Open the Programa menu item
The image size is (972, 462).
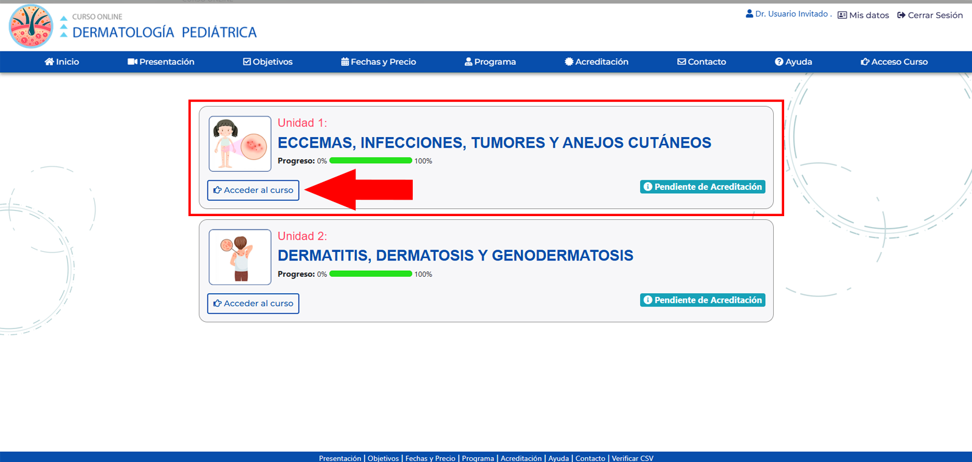[x=491, y=62]
